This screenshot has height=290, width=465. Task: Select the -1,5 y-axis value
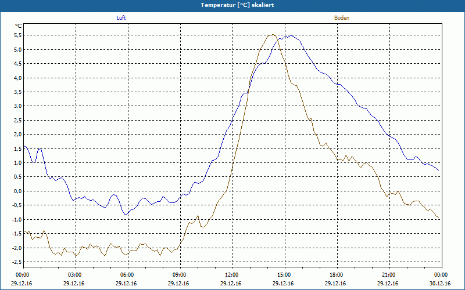[x=17, y=234]
